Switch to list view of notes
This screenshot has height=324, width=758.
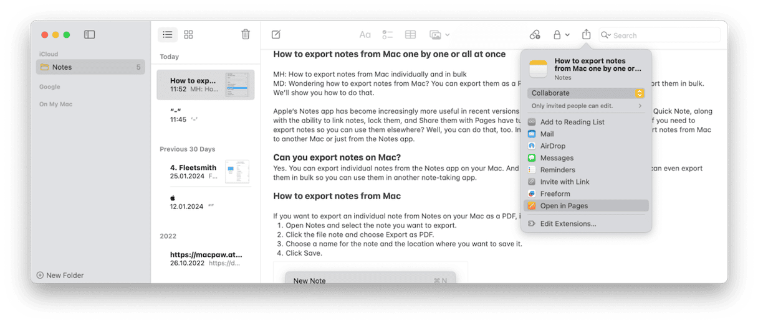(x=167, y=35)
